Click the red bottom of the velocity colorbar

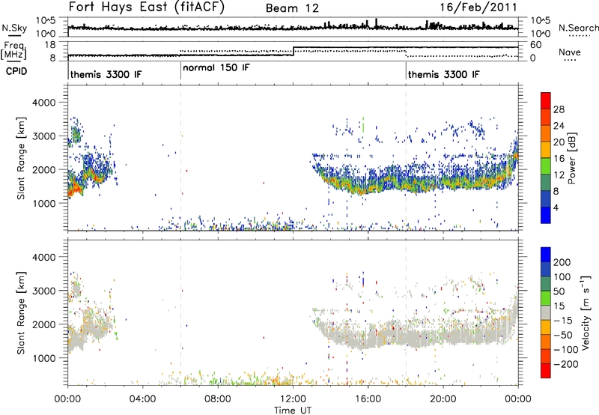click(546, 371)
